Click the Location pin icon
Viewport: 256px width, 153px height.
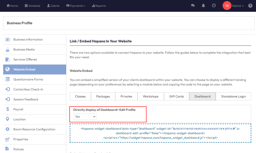(8, 119)
